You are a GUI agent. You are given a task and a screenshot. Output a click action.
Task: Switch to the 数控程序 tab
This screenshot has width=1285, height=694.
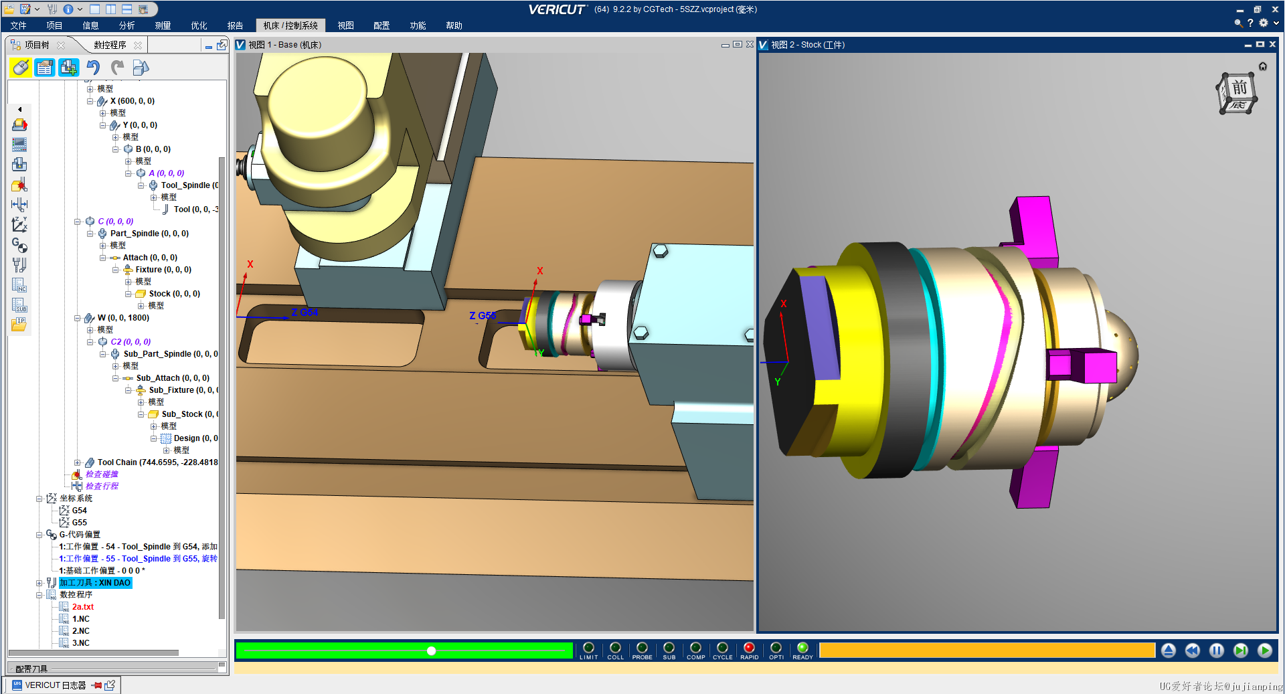[x=110, y=45]
